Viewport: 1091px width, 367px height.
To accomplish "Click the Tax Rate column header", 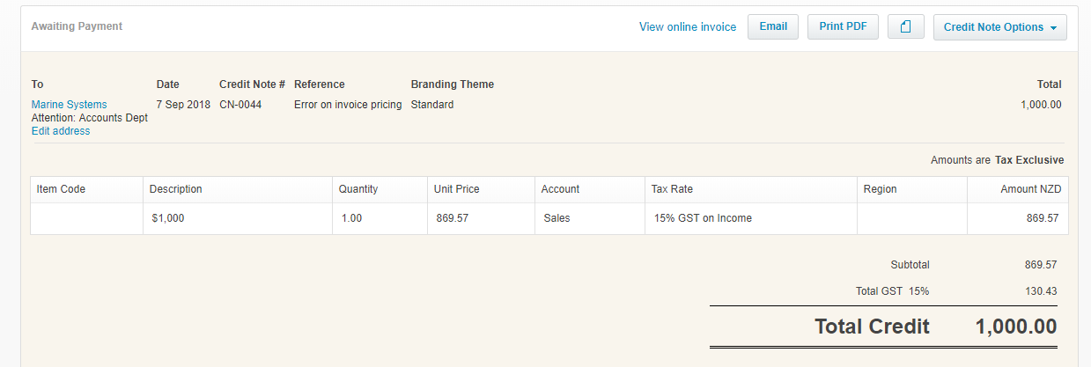I will pyautogui.click(x=750, y=189).
